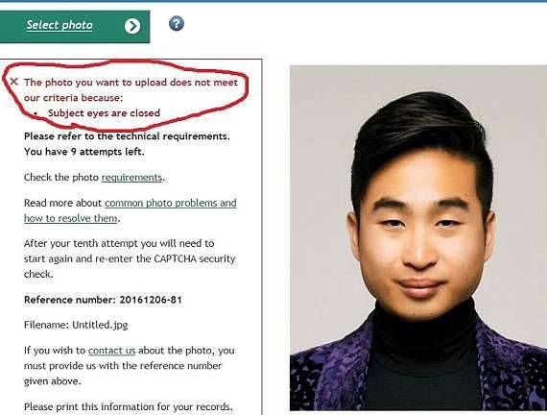Click the red X error icon
547x415 pixels.
14,82
